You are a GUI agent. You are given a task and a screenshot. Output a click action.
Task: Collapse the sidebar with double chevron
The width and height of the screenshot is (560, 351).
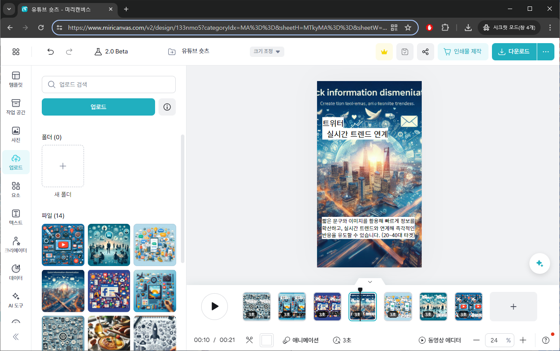16,337
